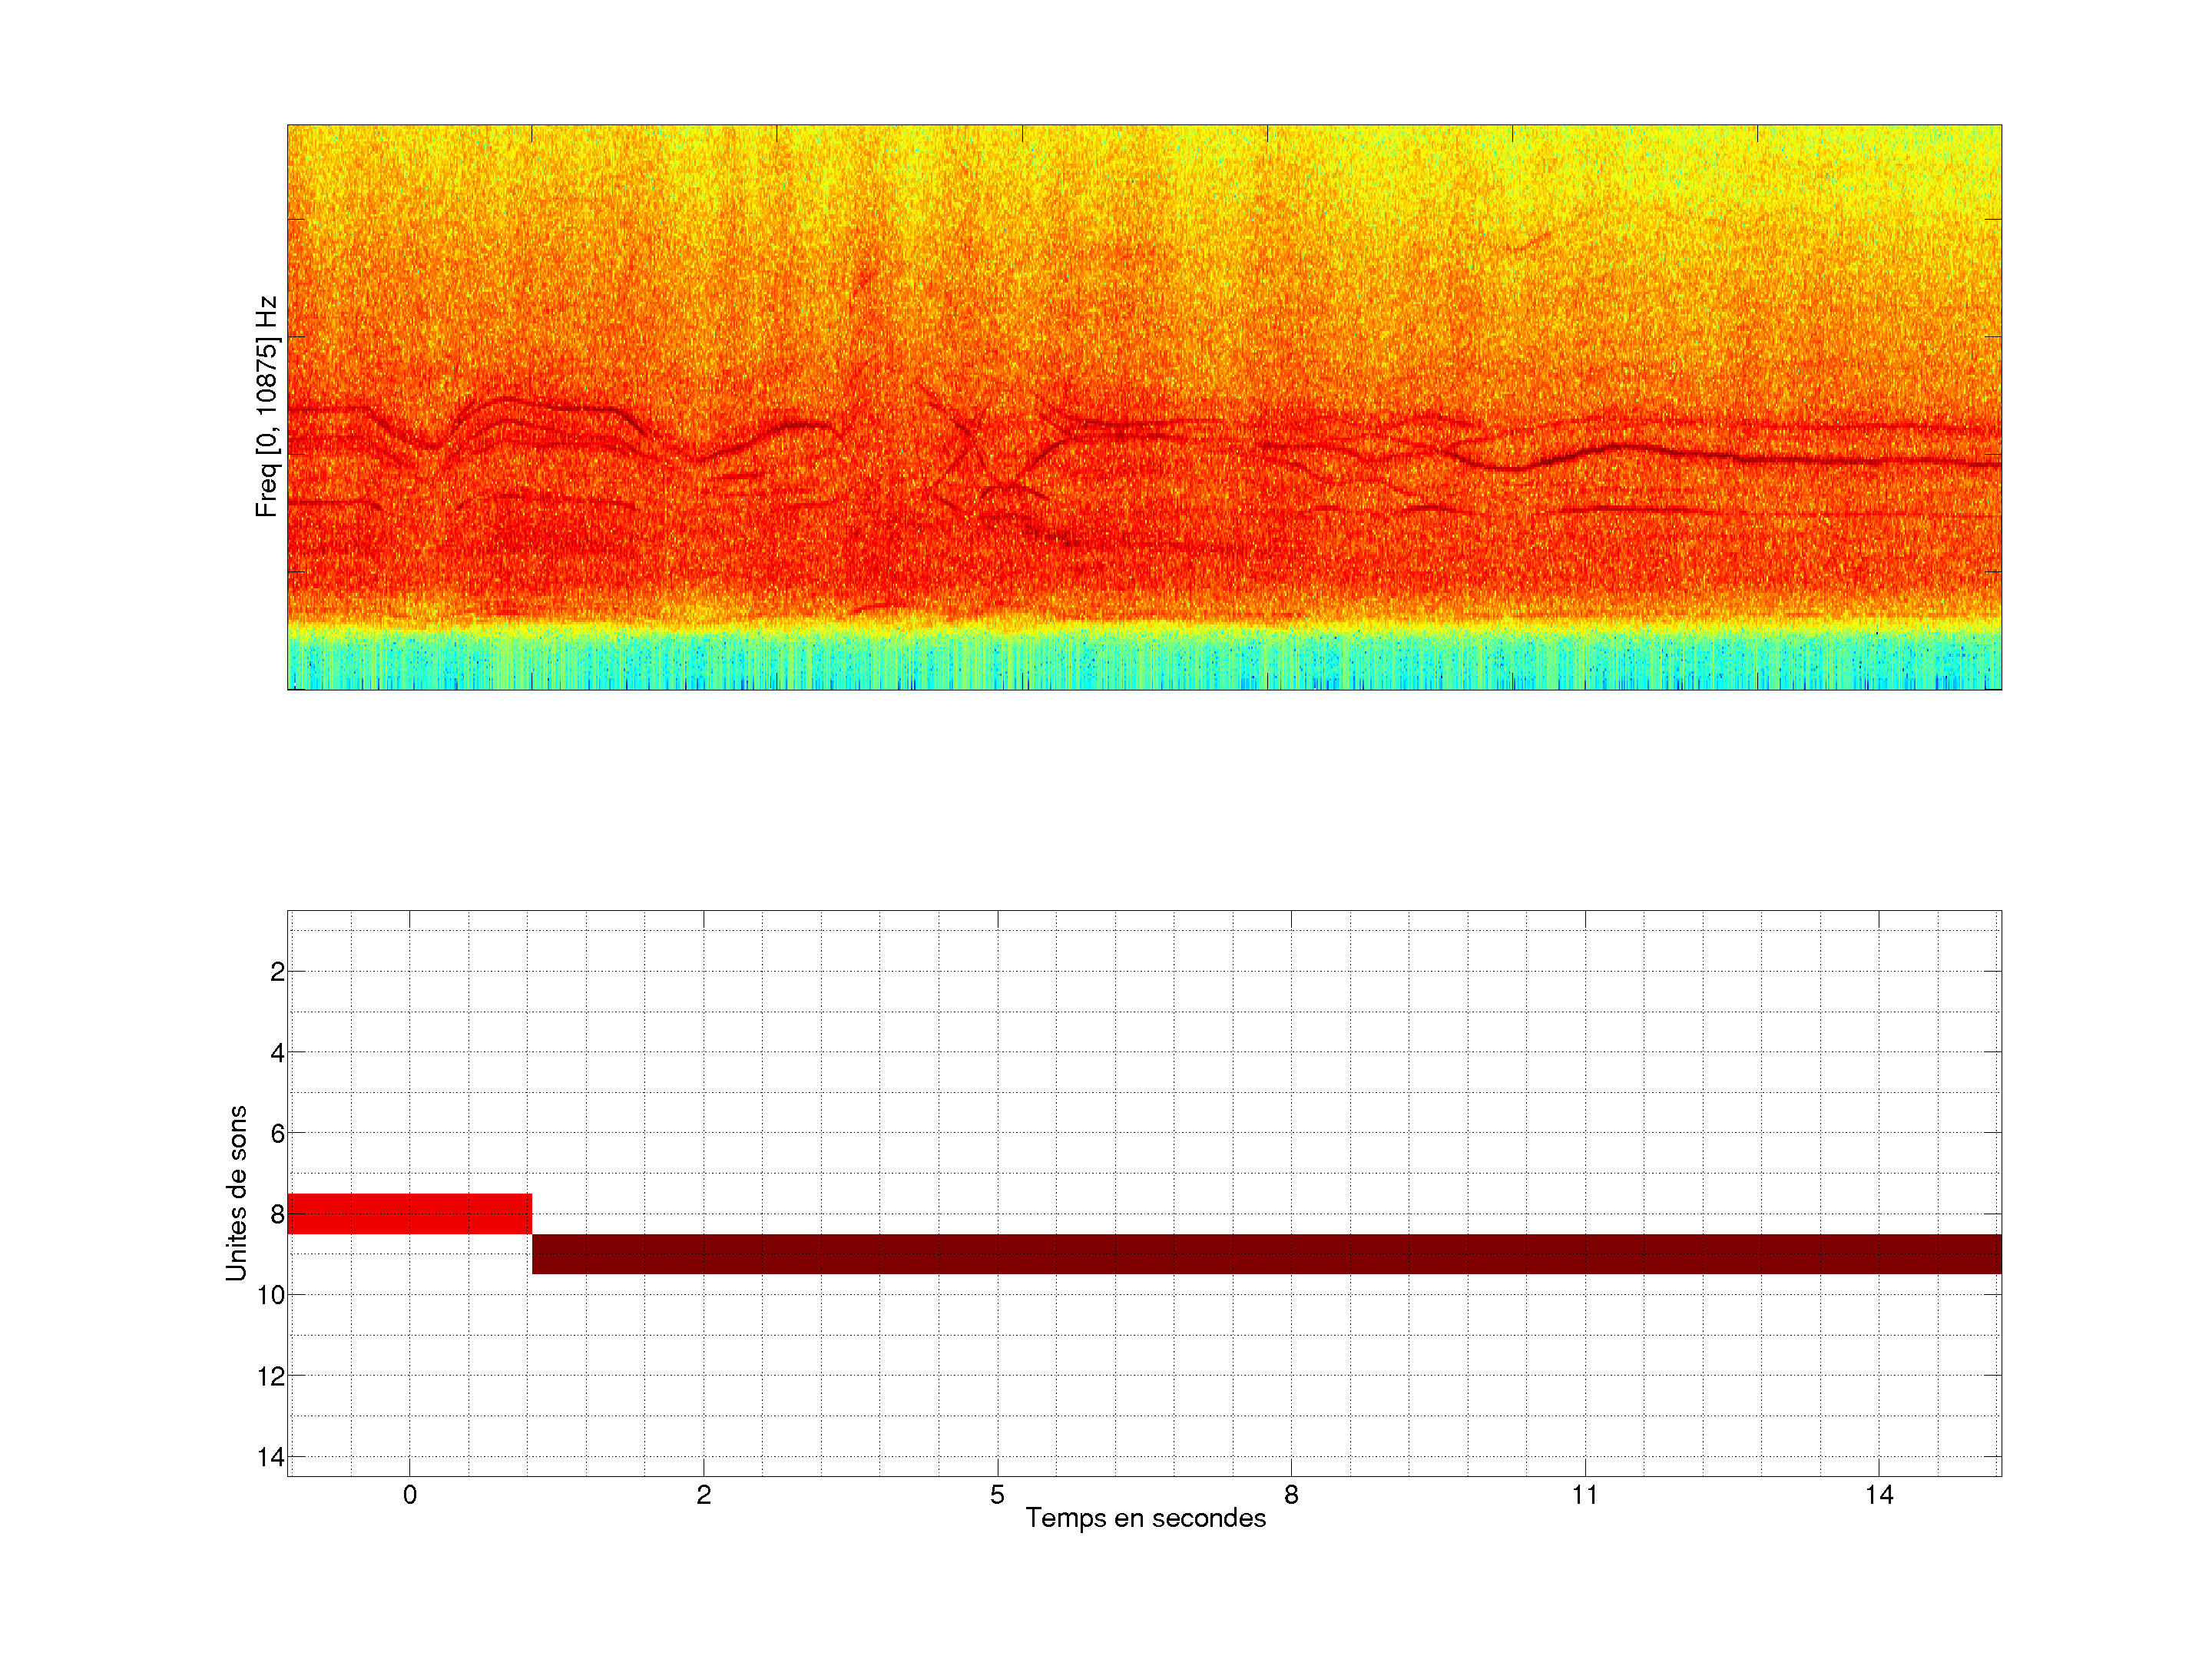Click x-axis tick label 2

703,1495
